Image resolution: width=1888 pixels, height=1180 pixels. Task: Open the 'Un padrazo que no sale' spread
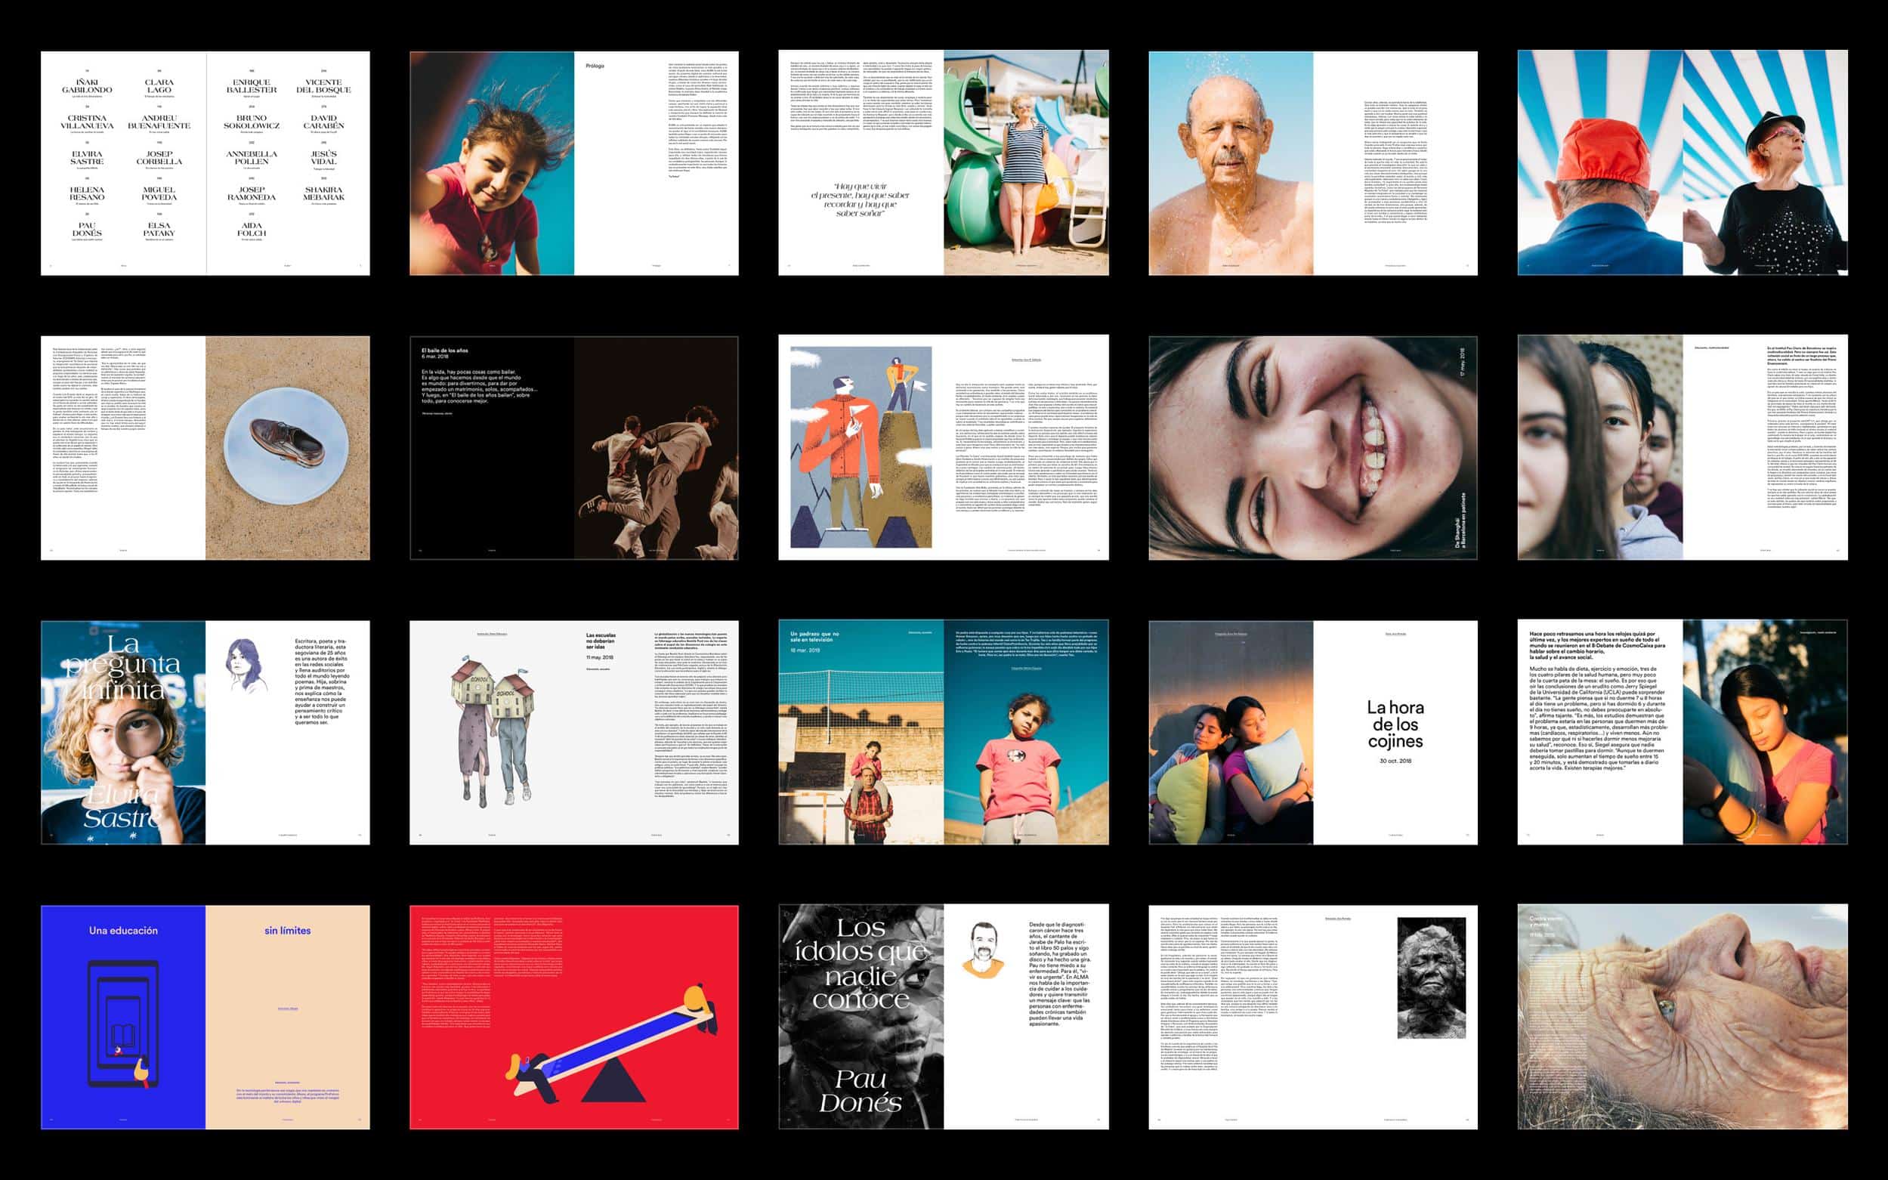[x=943, y=732]
